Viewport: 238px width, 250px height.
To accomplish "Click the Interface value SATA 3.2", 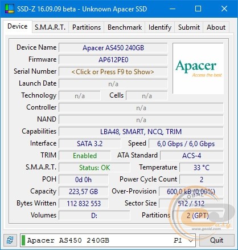I will coord(89,144).
